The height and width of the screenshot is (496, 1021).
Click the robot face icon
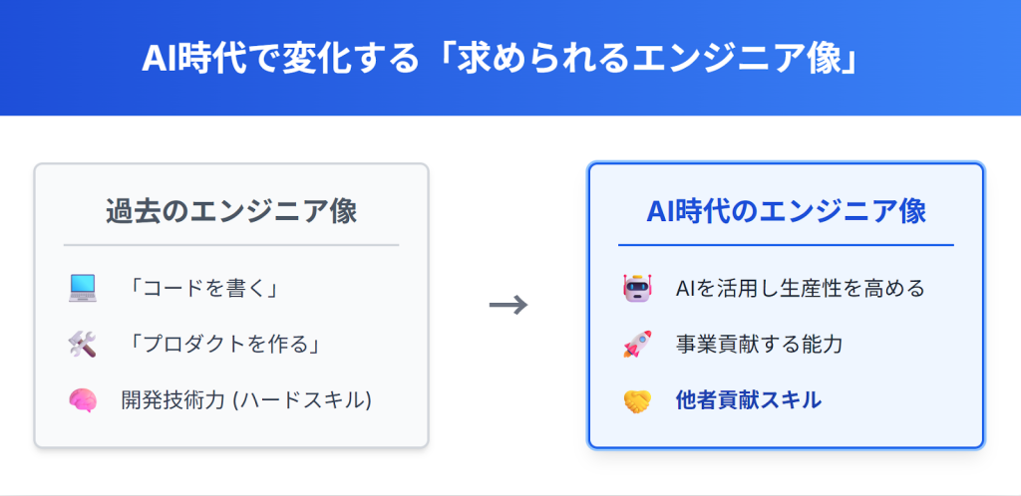click(636, 289)
